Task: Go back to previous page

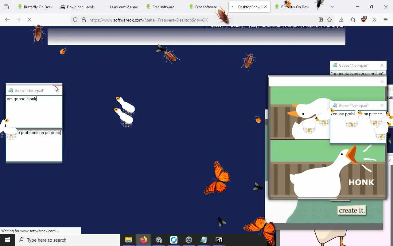Action: point(7,20)
